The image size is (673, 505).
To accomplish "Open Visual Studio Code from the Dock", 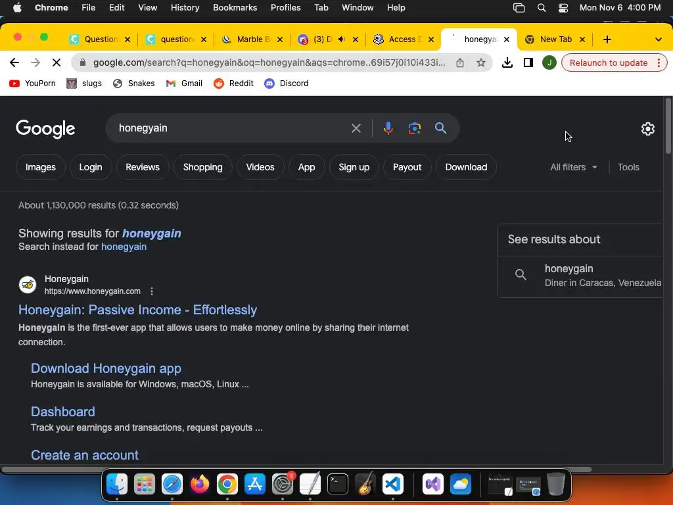I will coord(393,484).
